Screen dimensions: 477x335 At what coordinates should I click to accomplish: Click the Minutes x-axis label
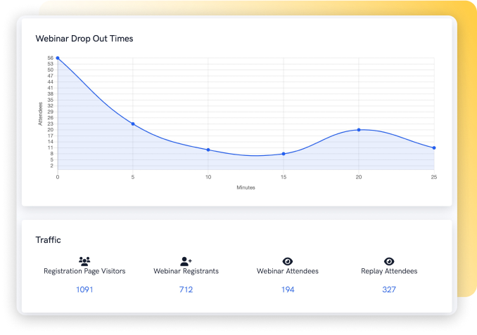pyautogui.click(x=246, y=188)
